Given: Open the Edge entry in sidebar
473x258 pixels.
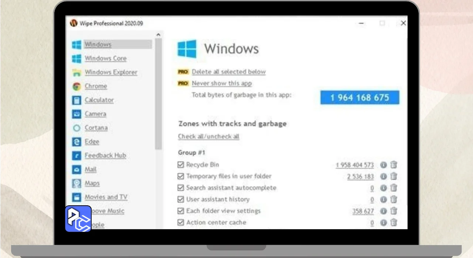Looking at the screenshot, I should point(92,142).
